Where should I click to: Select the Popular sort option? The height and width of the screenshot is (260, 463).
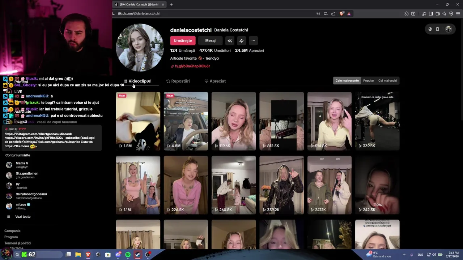pyautogui.click(x=369, y=81)
